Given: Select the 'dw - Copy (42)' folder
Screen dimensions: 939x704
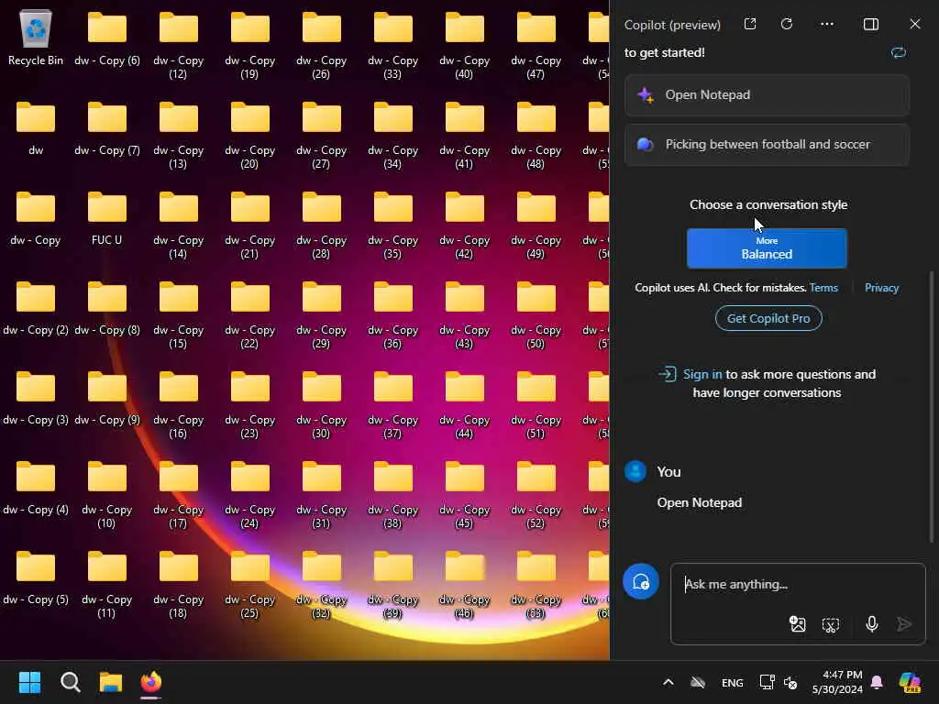Looking at the screenshot, I should point(464,225).
